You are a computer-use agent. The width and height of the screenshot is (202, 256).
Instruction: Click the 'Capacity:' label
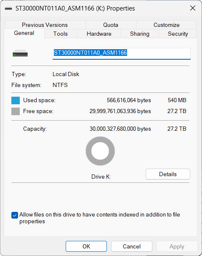(x=35, y=129)
